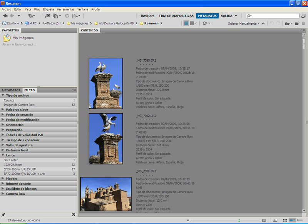The height and width of the screenshot is (224, 308).
Task: Click smaller thumbnail size icon
Action: pos(188,220)
